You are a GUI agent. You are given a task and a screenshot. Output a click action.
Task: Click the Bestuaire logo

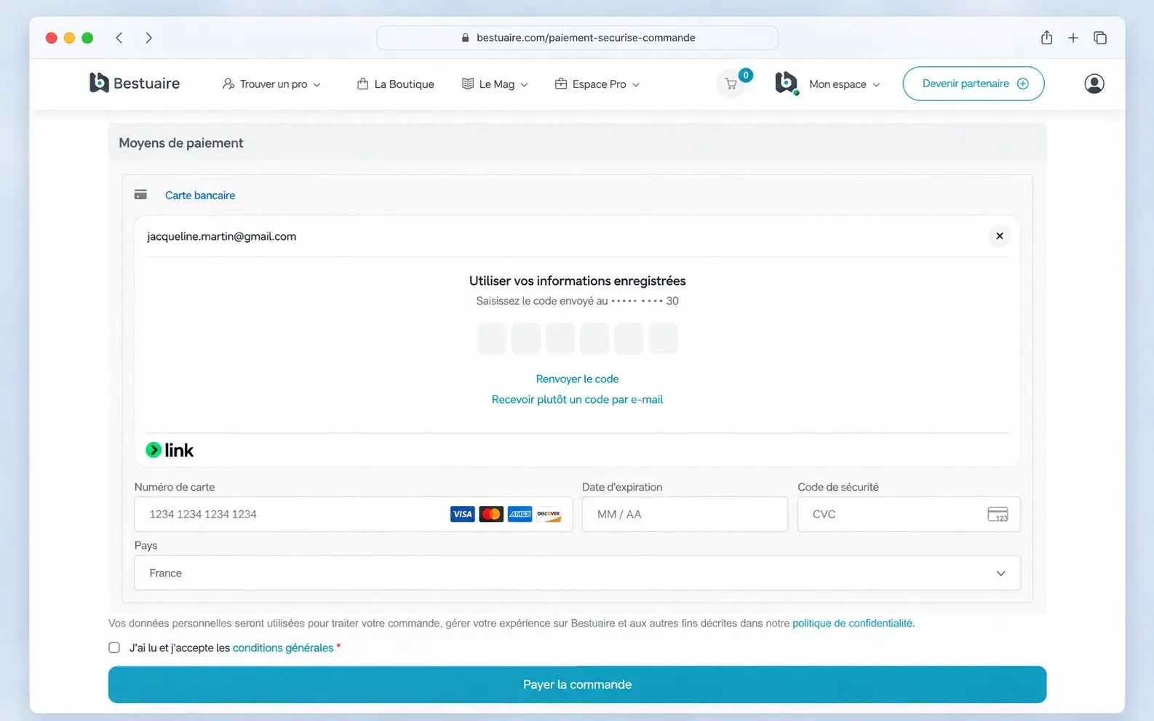(x=135, y=83)
